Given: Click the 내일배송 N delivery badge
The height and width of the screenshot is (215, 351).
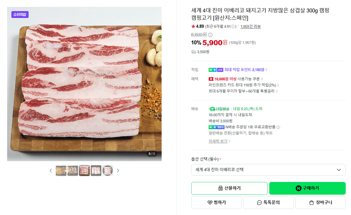Looking at the screenshot, I should click(219, 109).
